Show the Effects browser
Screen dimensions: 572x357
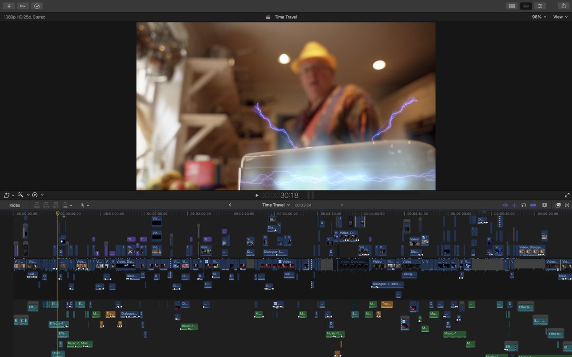coord(558,205)
